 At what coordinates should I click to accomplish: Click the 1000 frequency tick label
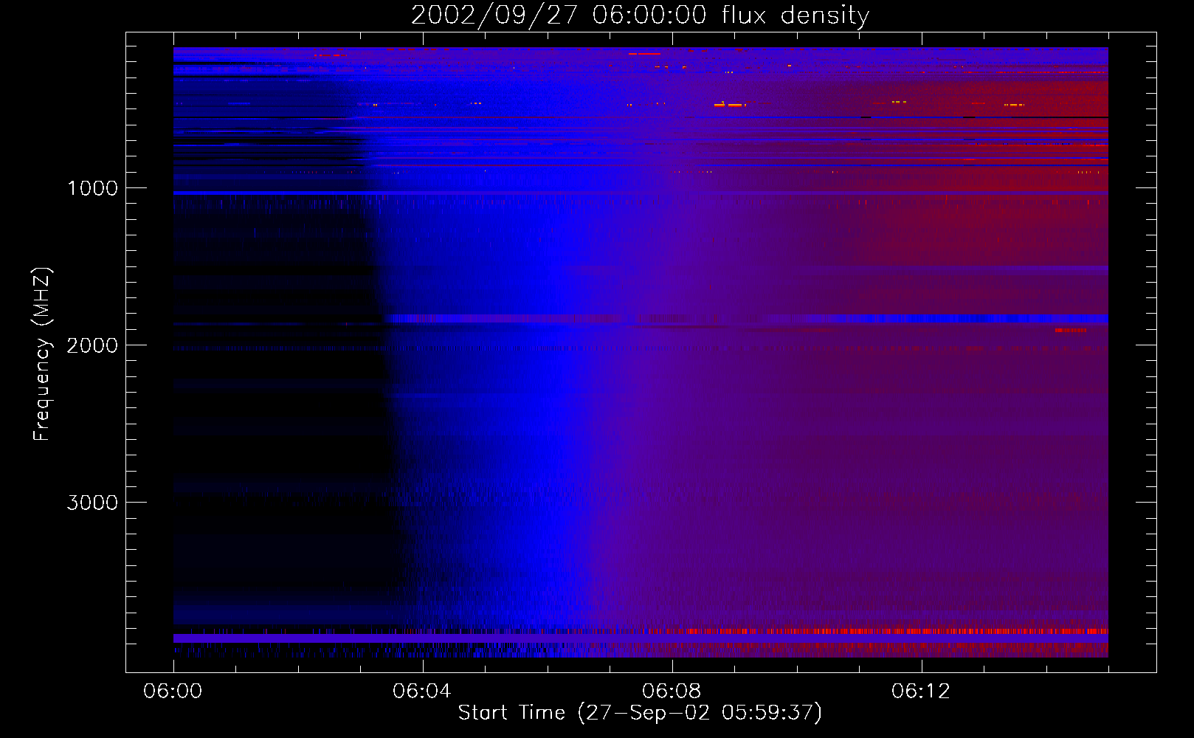pos(93,188)
